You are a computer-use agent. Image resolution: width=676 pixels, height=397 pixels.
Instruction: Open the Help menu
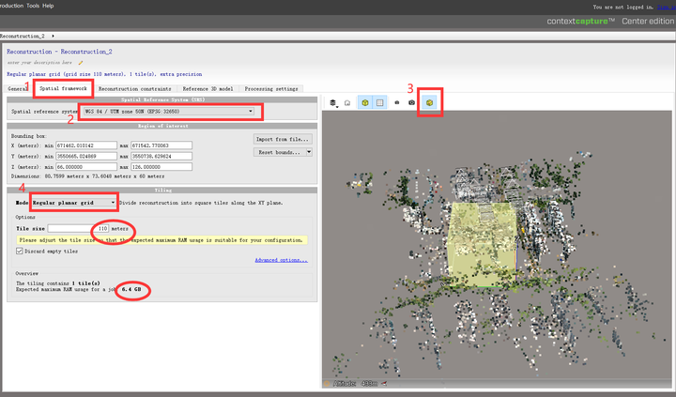pos(48,5)
